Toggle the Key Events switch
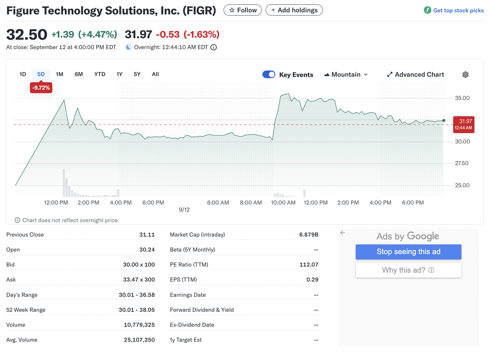Viewport: 489px width, 352px height. click(269, 75)
